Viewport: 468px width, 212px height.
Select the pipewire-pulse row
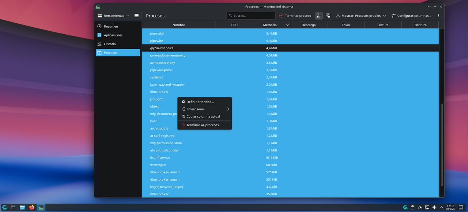coord(290,70)
